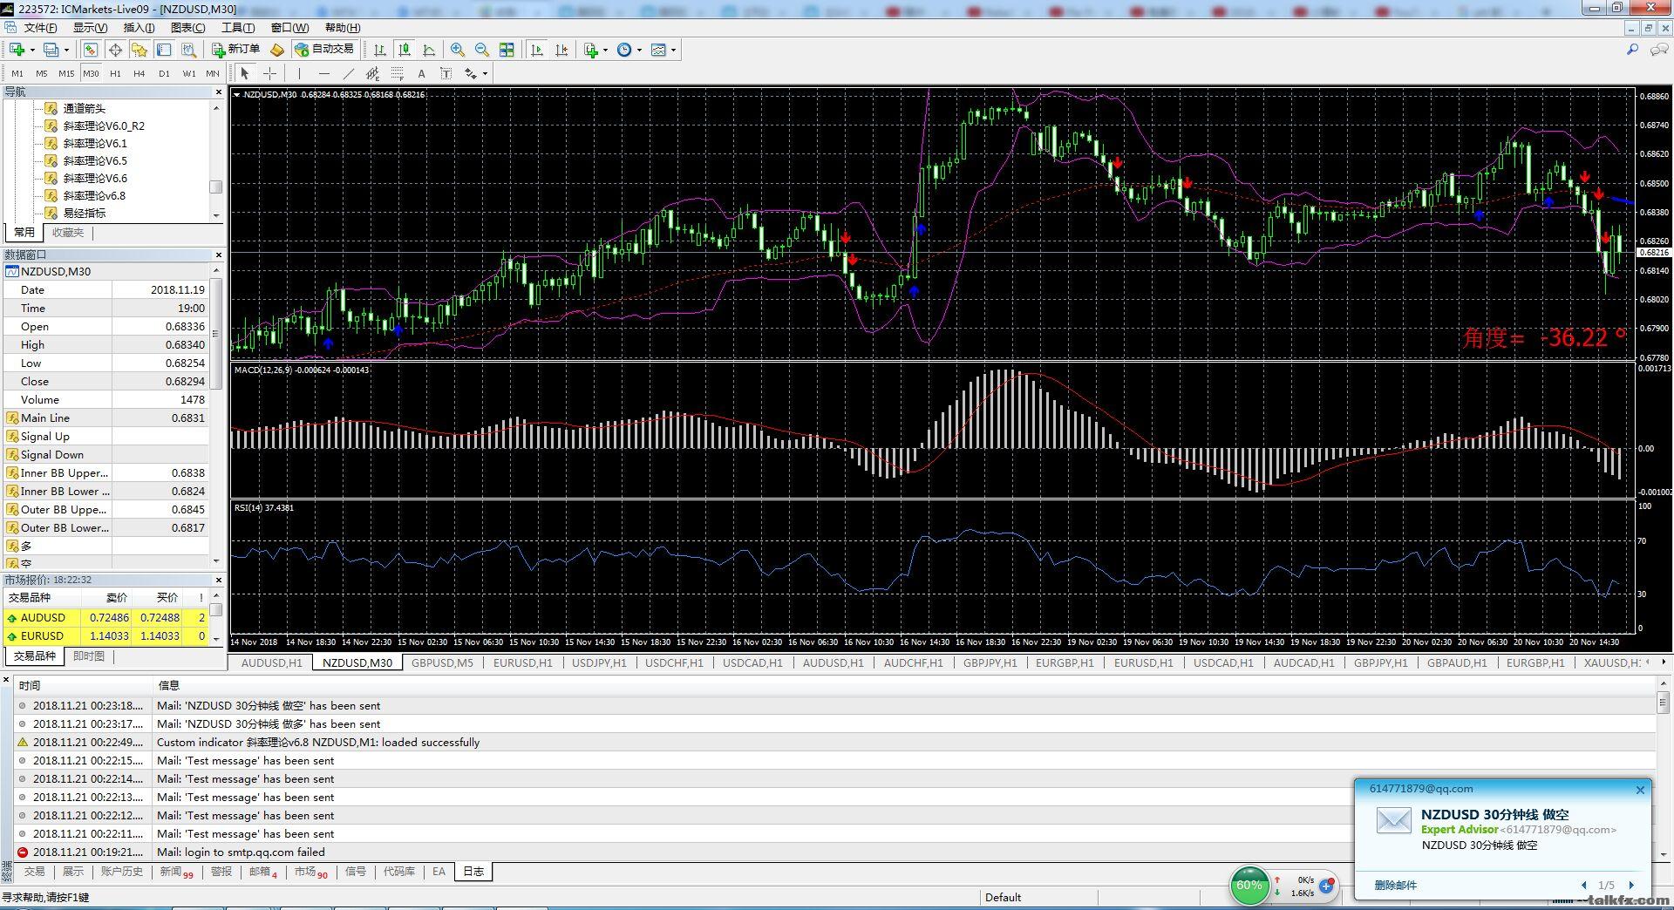Click the New Chart icon

coord(17,50)
